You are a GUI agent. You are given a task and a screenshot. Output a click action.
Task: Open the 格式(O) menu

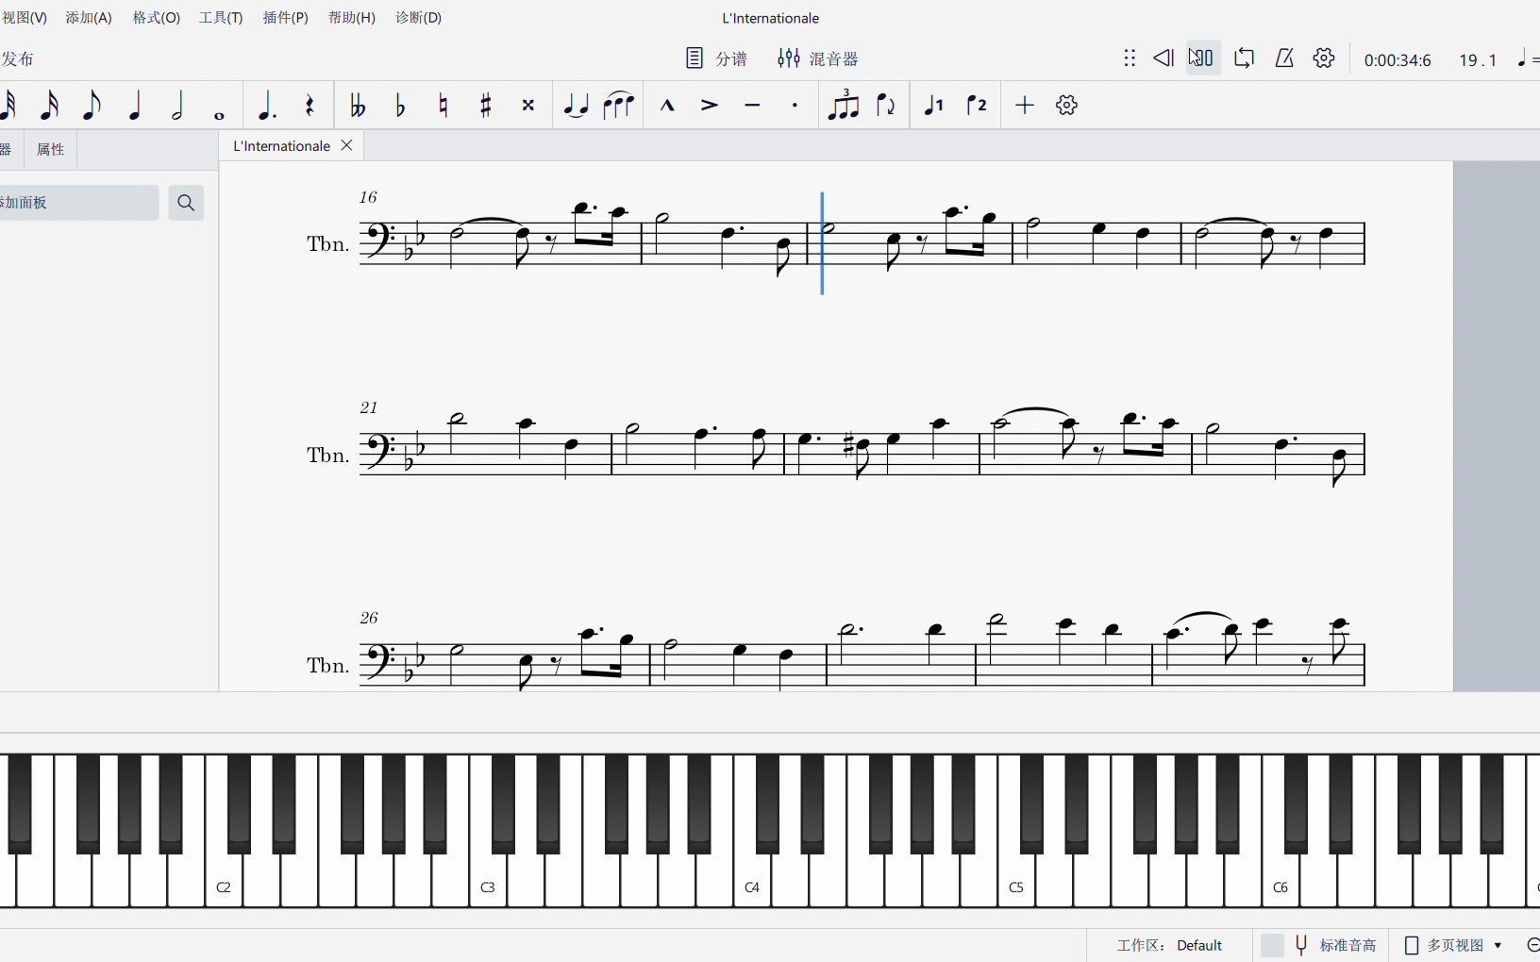[x=157, y=18]
